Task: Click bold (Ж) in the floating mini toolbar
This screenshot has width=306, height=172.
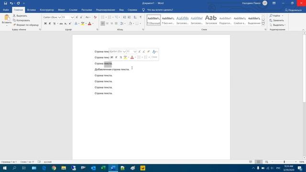Action: pyautogui.click(x=112, y=57)
